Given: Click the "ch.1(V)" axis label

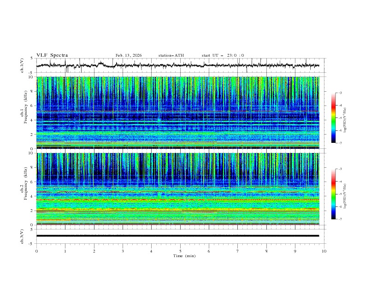Looking at the screenshot, I should (x=22, y=65).
